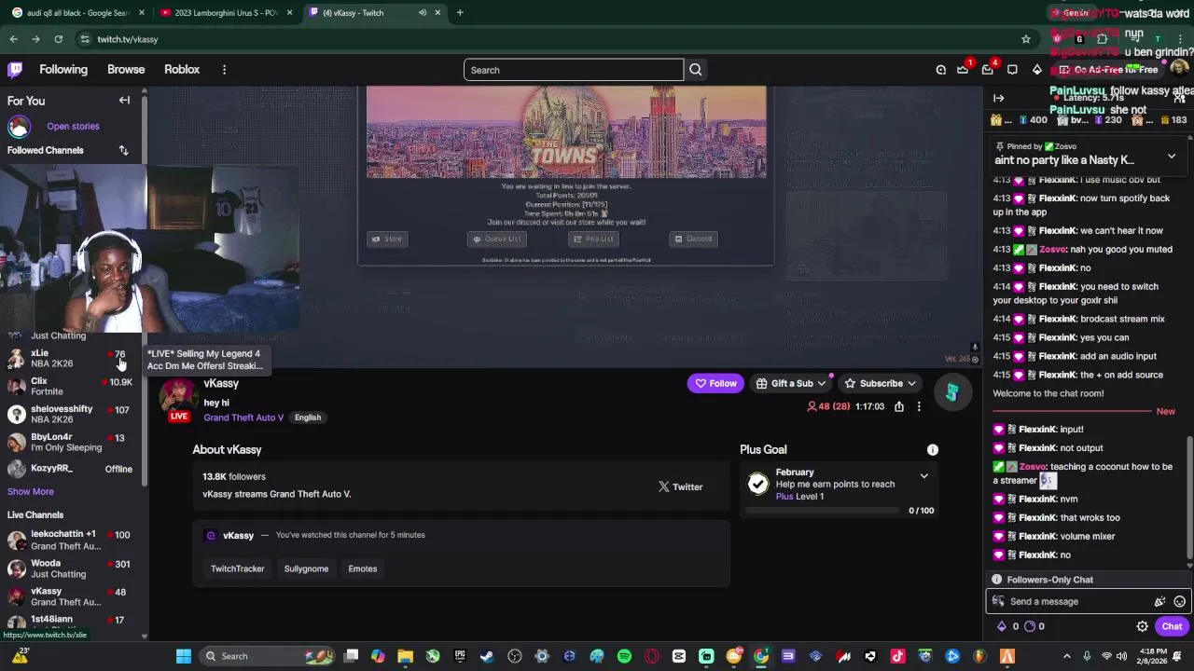
Task: Click the February goal progress bar
Action: 821,511
